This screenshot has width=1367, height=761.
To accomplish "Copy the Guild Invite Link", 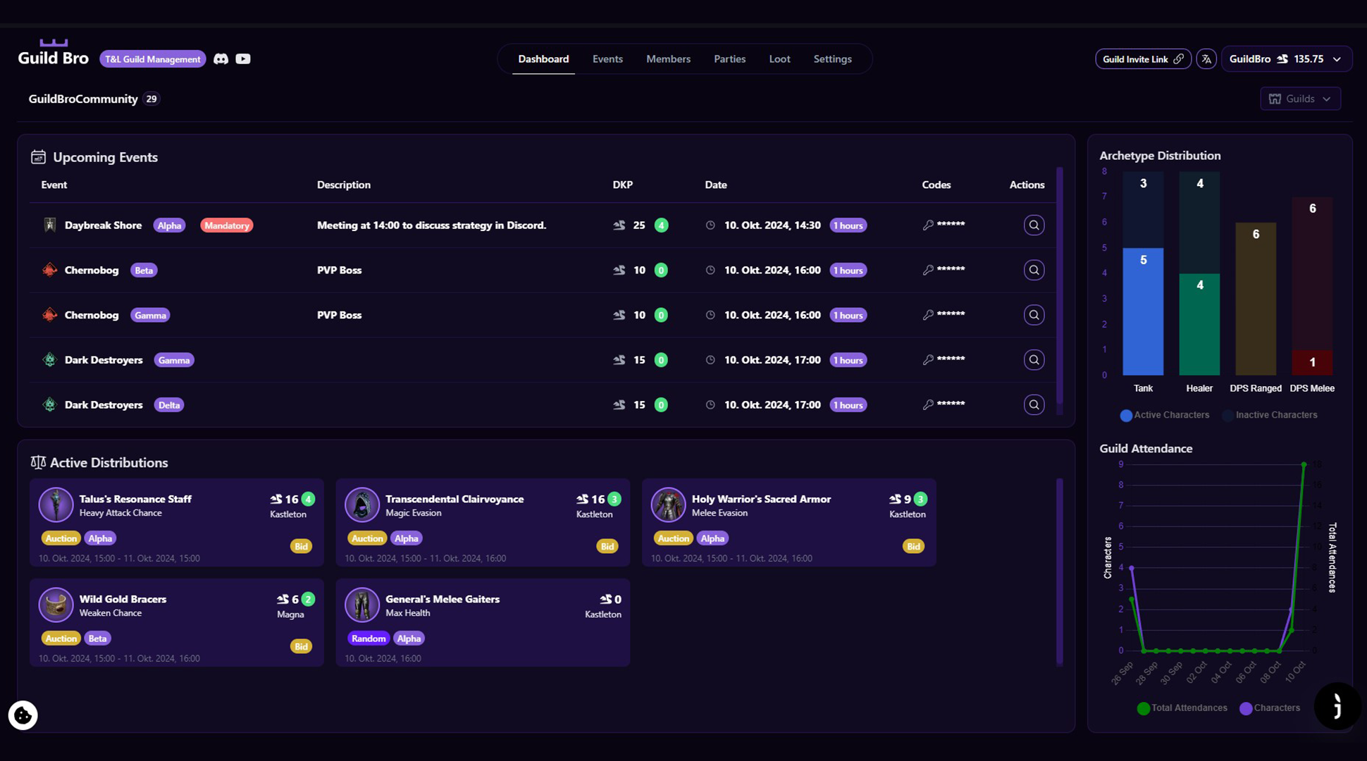I will pyautogui.click(x=1142, y=59).
